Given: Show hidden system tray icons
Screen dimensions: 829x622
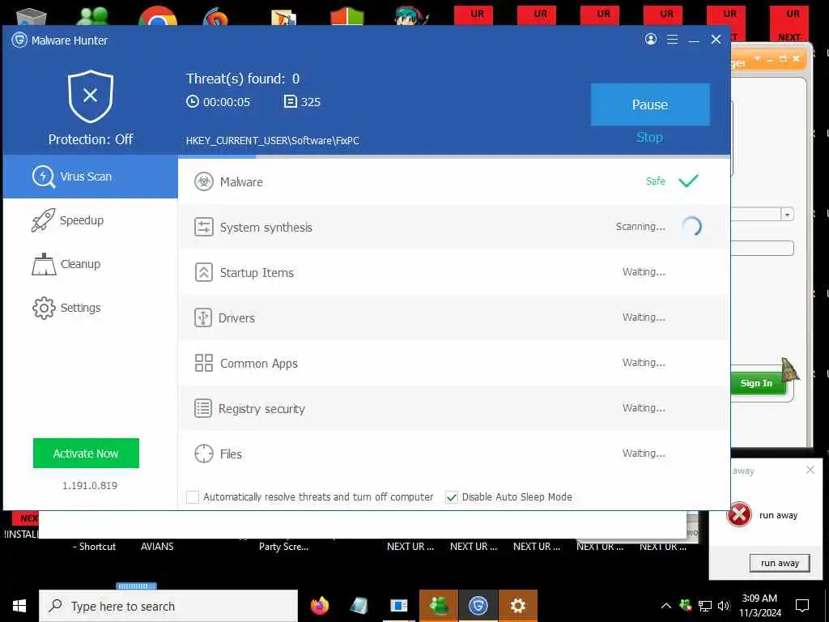Looking at the screenshot, I should coord(666,606).
